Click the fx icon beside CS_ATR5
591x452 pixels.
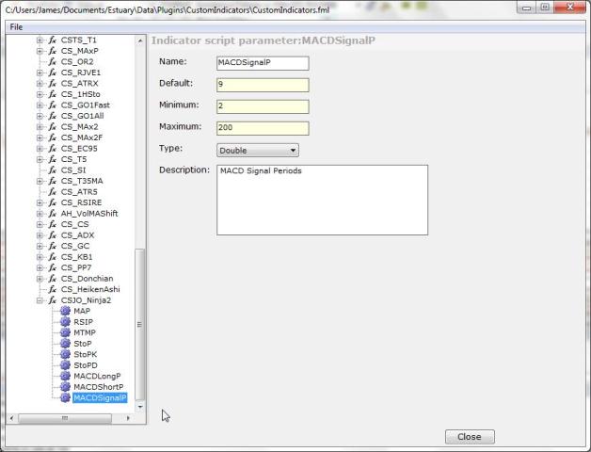click(x=53, y=192)
